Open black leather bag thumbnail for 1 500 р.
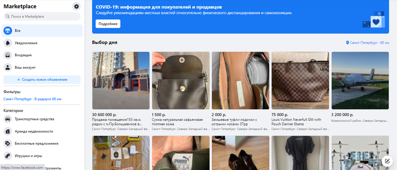The width and height of the screenshot is (397, 170). pos(181,80)
